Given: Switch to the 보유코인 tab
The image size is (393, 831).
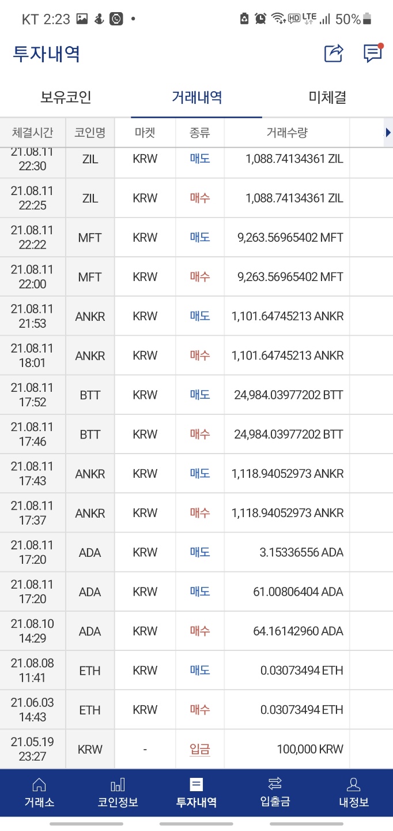Looking at the screenshot, I should pyautogui.click(x=66, y=97).
